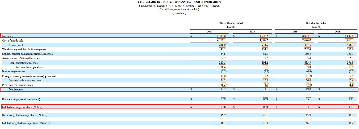Click the 8,093.1 six-month net sales figure
The width and height of the screenshot is (359, 129).
(306, 36)
